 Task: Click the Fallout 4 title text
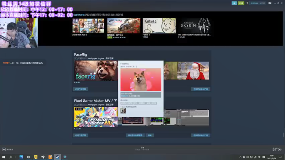pyautogui.click(x=146, y=34)
